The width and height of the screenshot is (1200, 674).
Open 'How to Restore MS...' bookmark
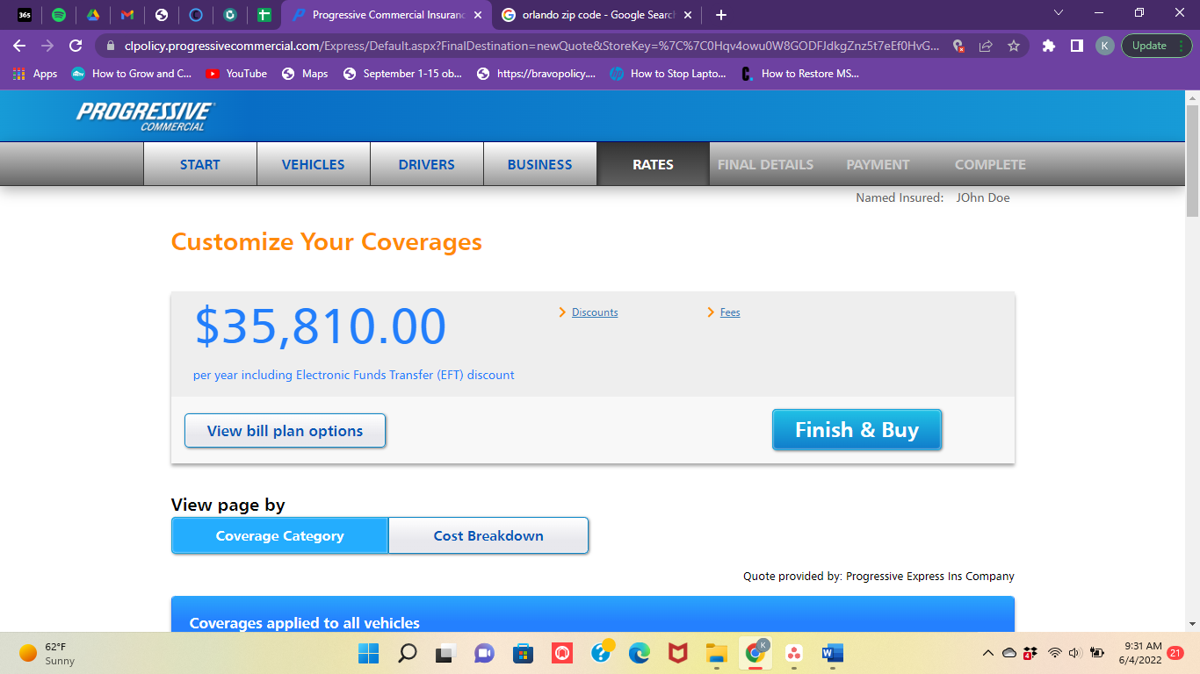(x=800, y=74)
